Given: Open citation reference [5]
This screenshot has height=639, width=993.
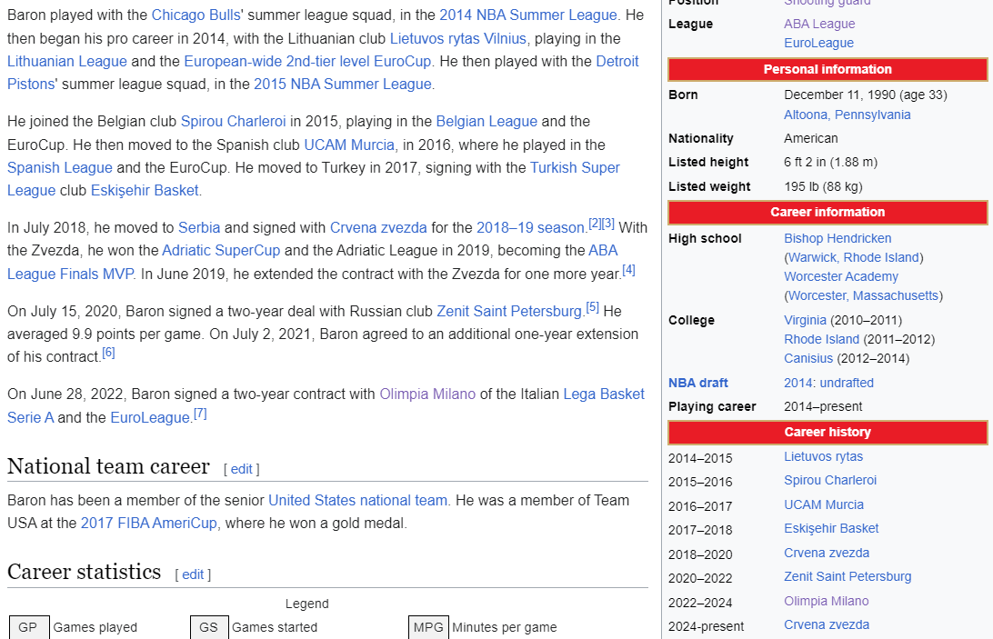Looking at the screenshot, I should coord(592,307).
